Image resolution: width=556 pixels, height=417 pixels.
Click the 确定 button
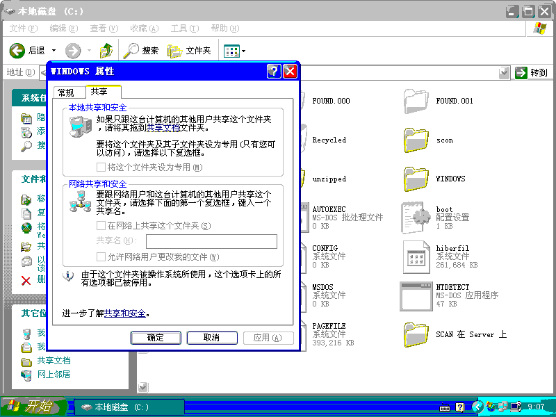tap(156, 338)
